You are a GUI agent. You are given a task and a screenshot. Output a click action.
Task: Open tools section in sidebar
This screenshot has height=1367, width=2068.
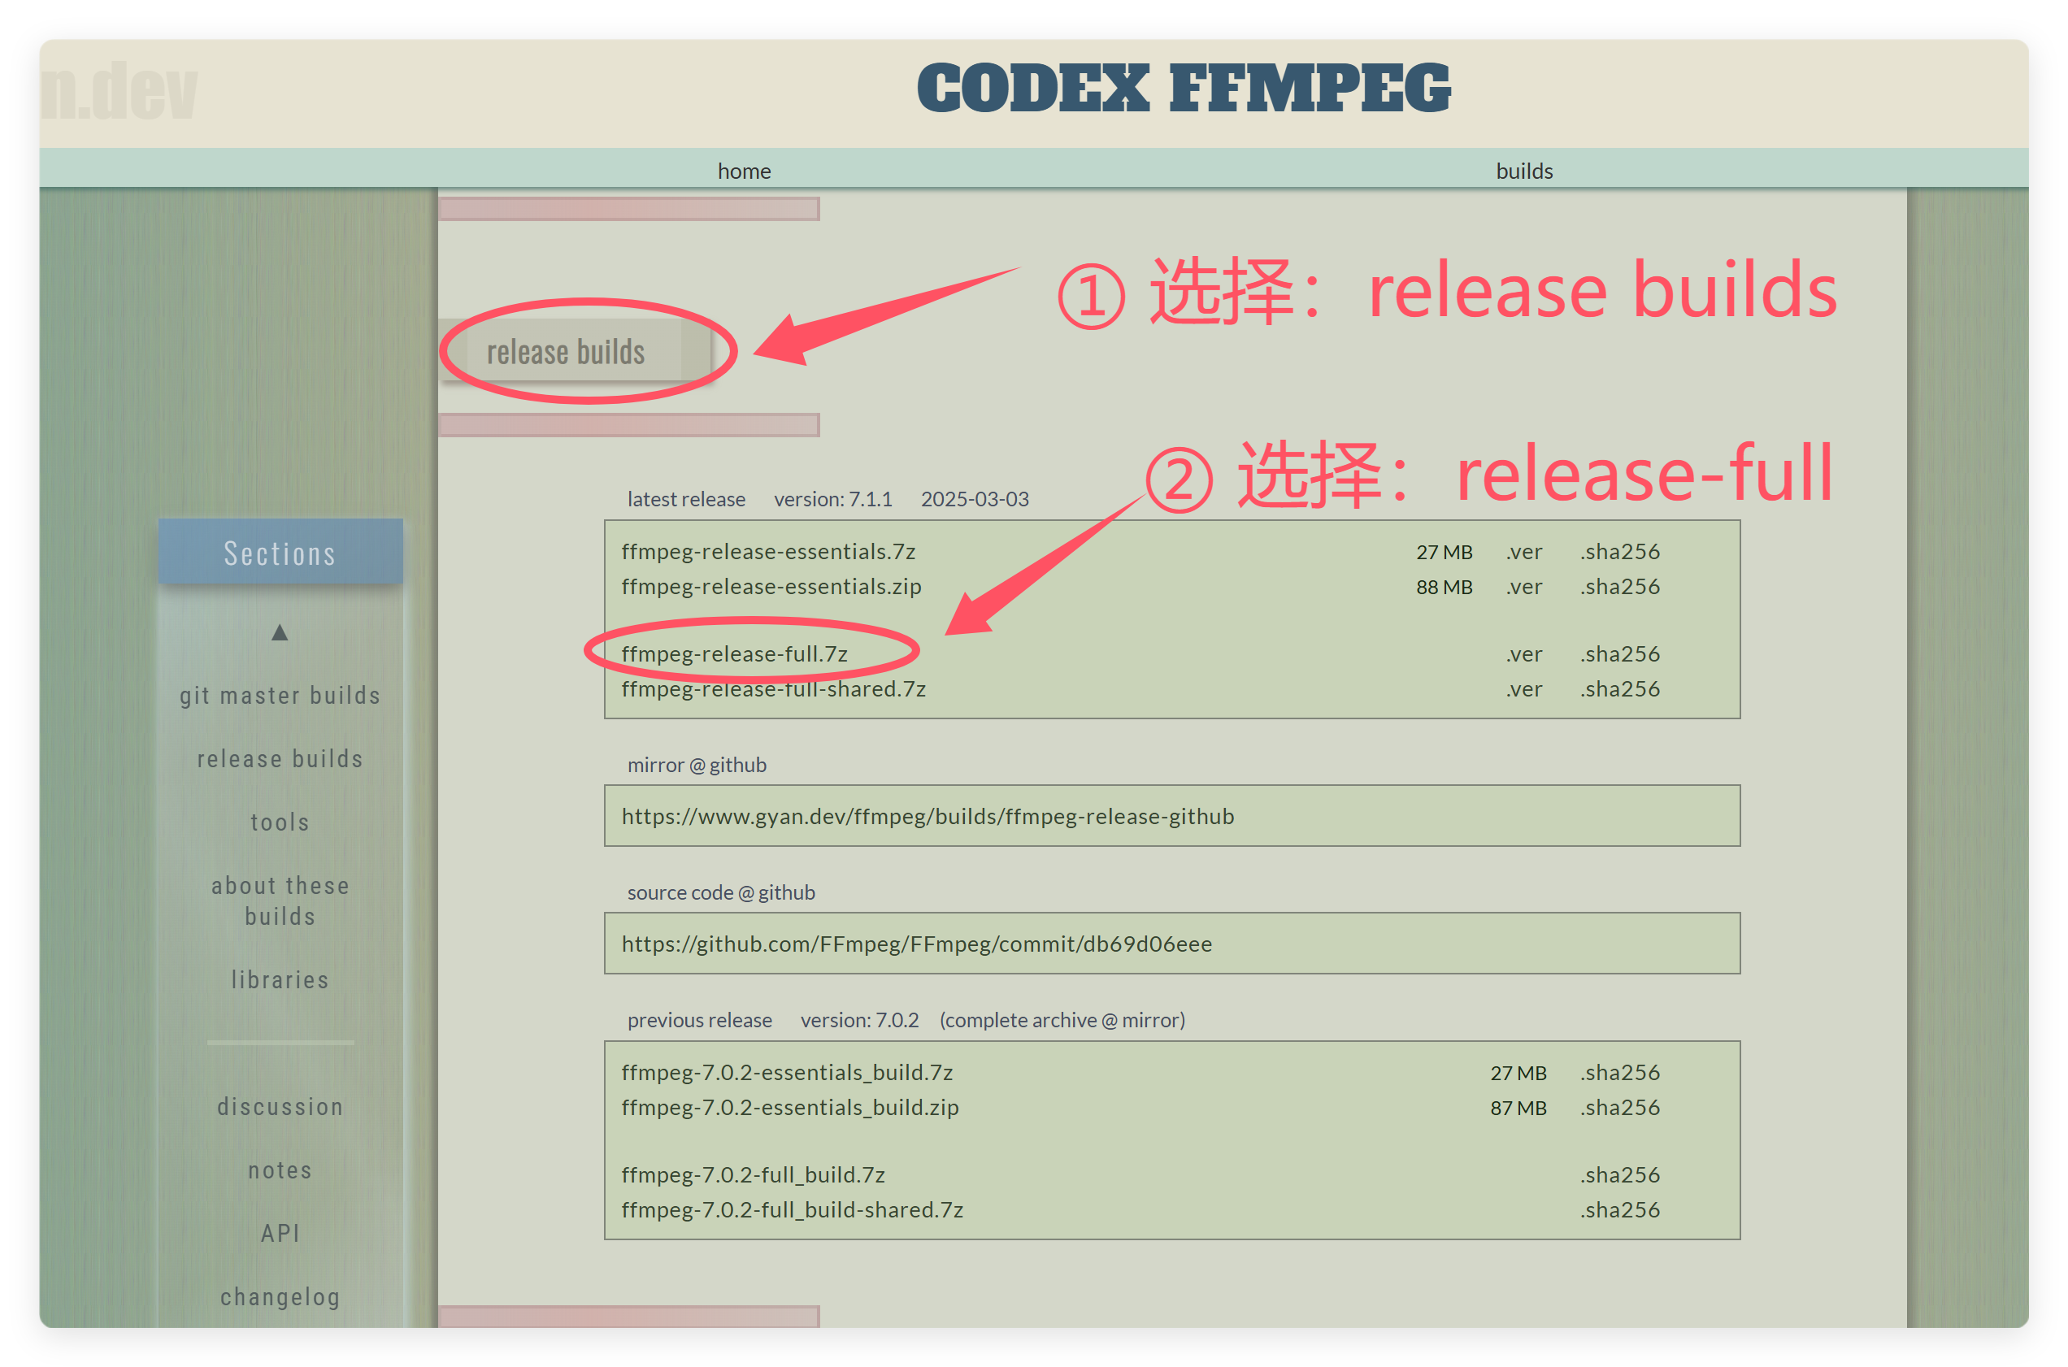280,822
